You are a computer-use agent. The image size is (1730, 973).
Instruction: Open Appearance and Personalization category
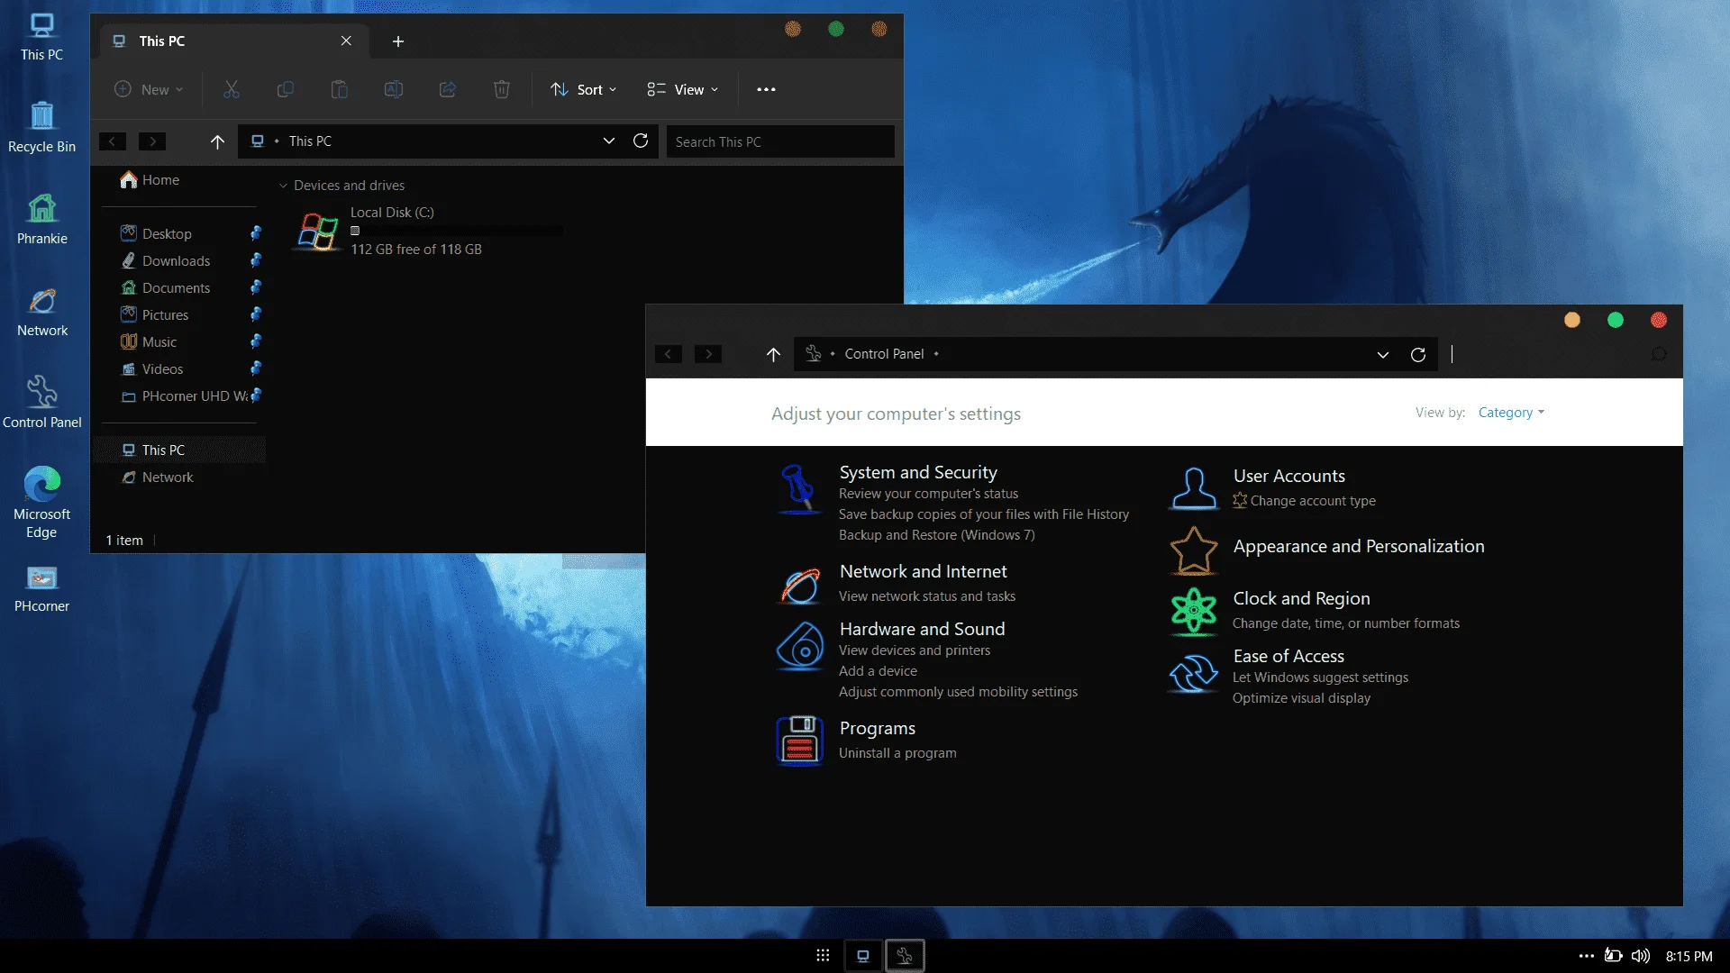(x=1358, y=546)
